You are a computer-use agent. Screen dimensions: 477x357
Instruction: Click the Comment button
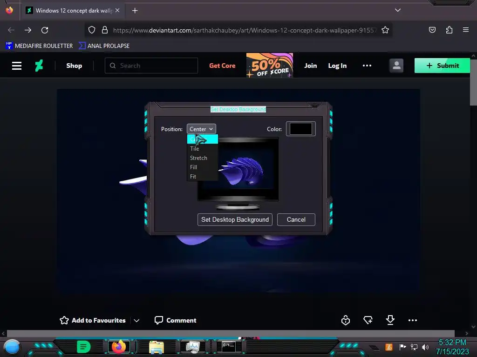click(x=175, y=320)
